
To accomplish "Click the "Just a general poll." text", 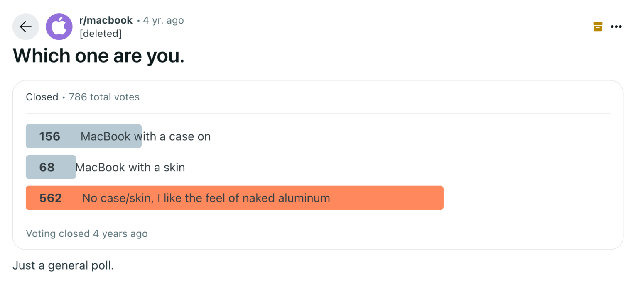I will 63,265.
